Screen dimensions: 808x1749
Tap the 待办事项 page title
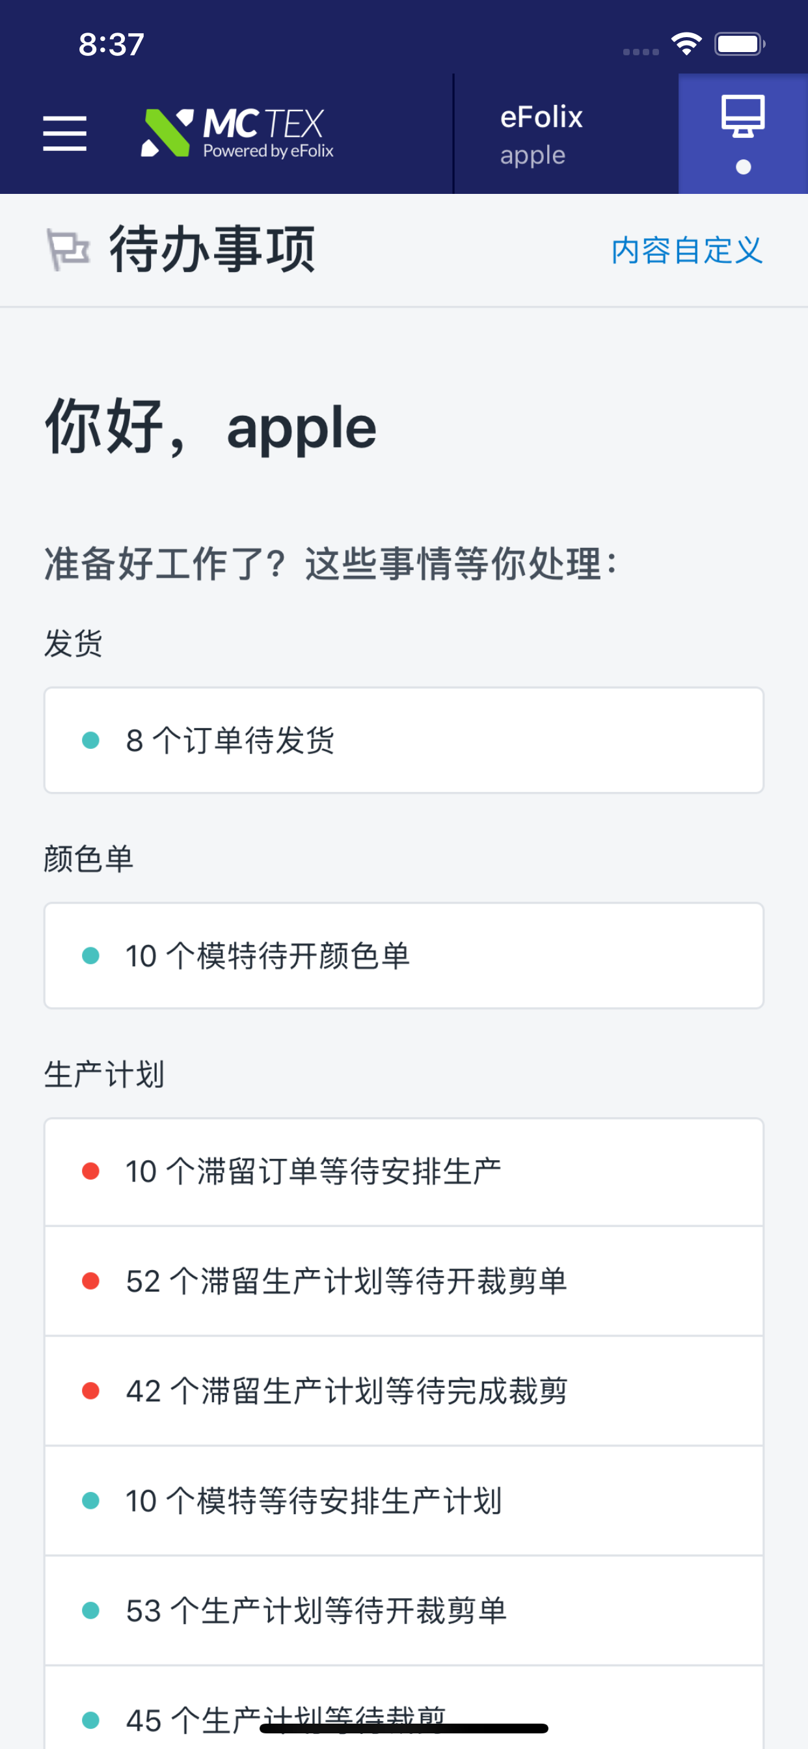click(213, 249)
